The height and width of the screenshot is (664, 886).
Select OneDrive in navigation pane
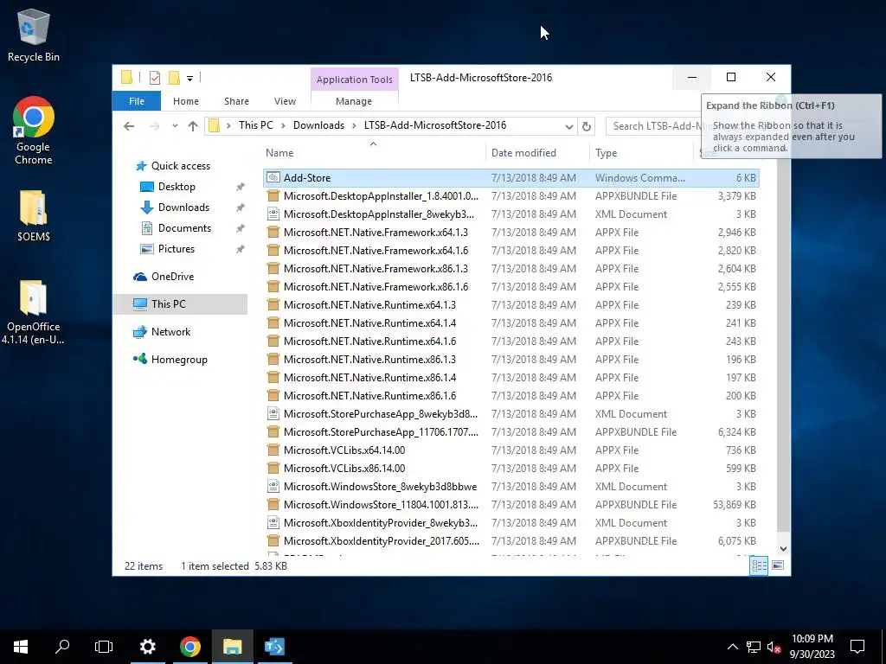pyautogui.click(x=172, y=277)
